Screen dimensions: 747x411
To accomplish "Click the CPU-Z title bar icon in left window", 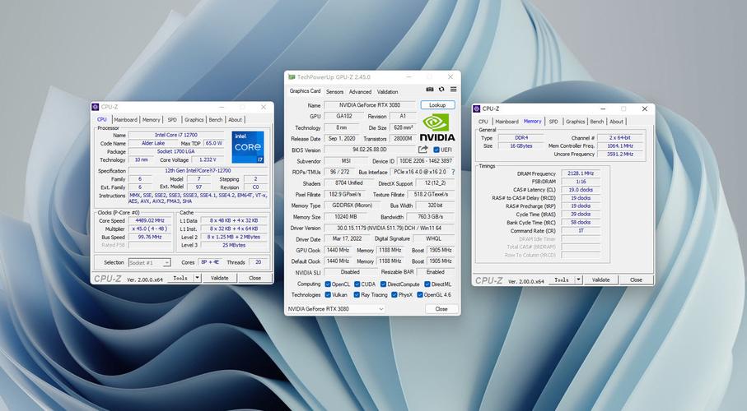I will click(x=96, y=107).
